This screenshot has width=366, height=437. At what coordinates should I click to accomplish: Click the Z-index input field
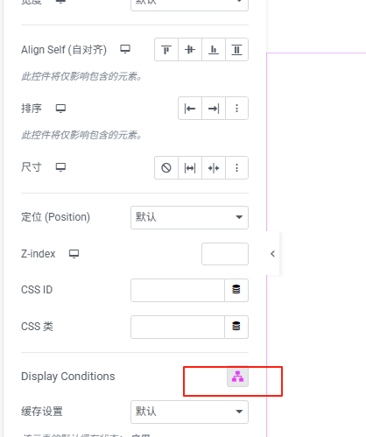(225, 254)
